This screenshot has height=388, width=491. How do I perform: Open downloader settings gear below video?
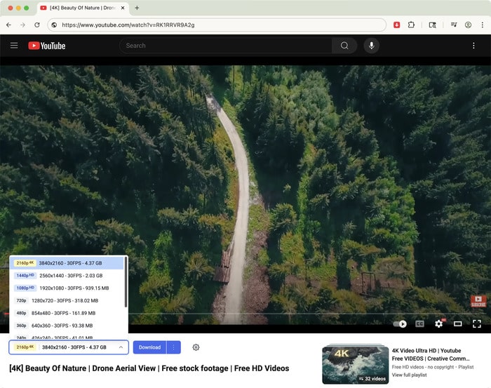196,347
